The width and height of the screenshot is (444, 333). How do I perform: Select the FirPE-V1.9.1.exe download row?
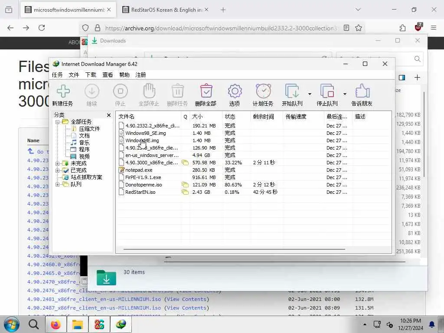(x=254, y=177)
